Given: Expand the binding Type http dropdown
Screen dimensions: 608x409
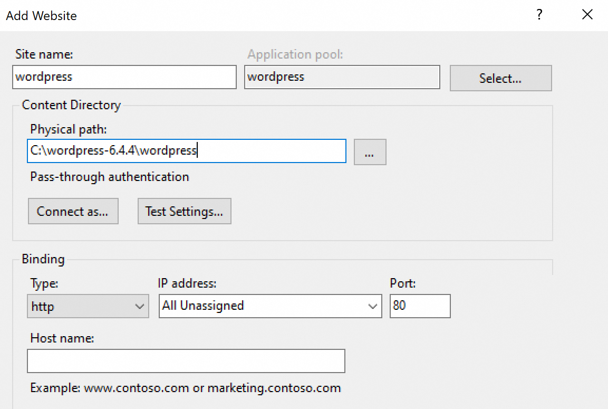Looking at the screenshot, I should 88,306.
